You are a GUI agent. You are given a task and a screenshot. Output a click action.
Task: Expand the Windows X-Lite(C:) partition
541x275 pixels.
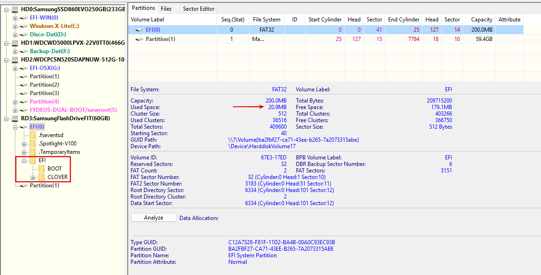[15, 26]
